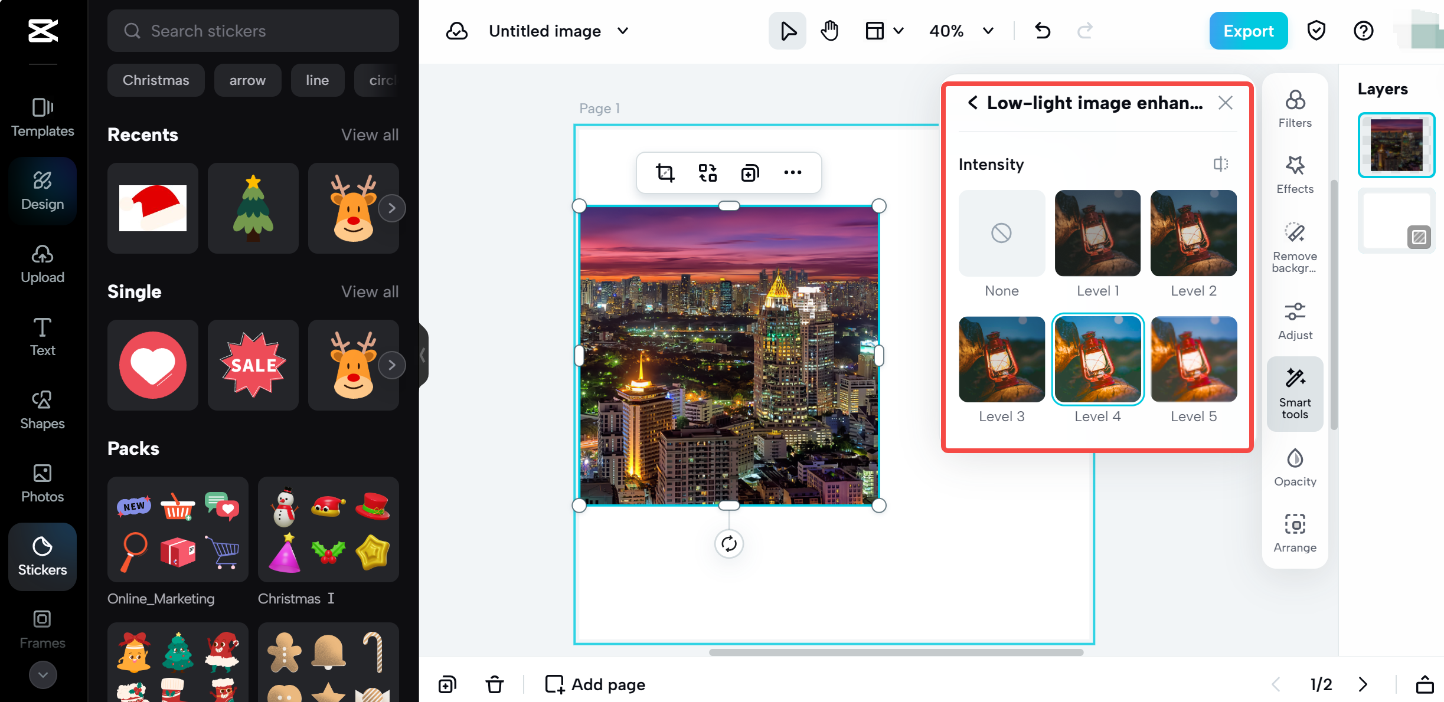The image size is (1444, 702).
Task: Open the Arrange tool
Action: click(x=1295, y=533)
